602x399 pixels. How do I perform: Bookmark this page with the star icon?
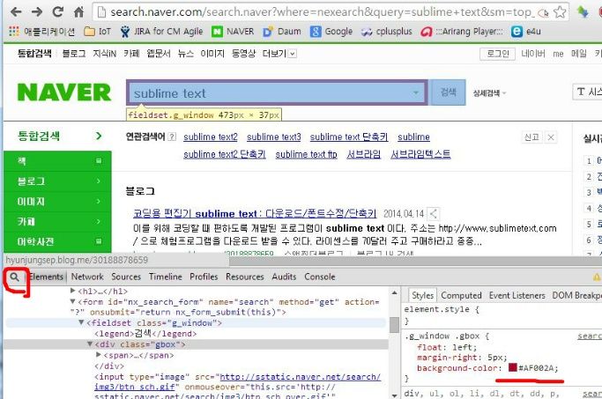pyautogui.click(x=560, y=12)
